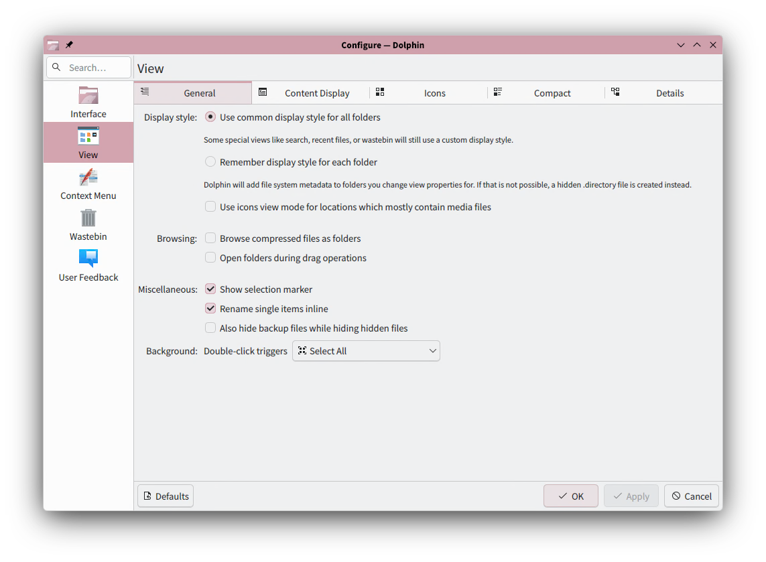Confirm settings with OK button

pyautogui.click(x=570, y=496)
